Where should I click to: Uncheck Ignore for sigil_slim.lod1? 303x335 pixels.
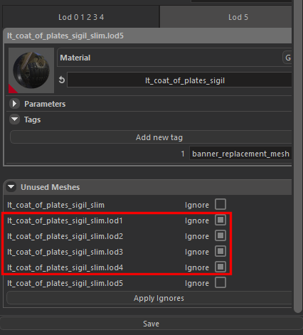pyautogui.click(x=220, y=220)
